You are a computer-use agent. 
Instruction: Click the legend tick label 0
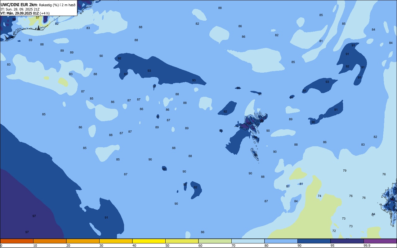[1, 246]
